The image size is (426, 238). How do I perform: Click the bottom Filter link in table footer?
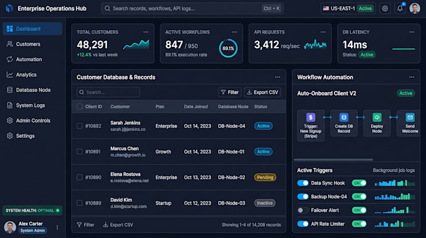[86, 225]
